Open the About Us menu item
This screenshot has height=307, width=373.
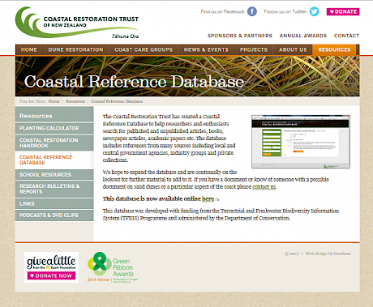point(293,50)
